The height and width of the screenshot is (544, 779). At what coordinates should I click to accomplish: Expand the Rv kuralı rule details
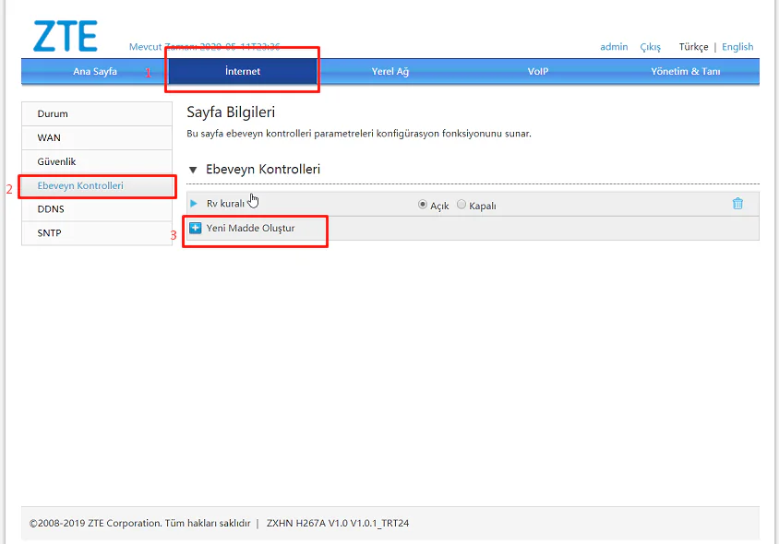click(x=195, y=204)
